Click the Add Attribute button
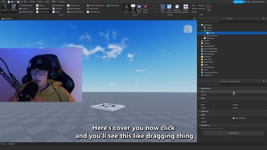 coord(234,133)
